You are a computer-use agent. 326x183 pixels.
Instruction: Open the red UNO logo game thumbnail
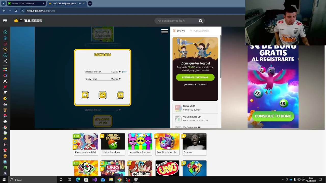[167, 168]
